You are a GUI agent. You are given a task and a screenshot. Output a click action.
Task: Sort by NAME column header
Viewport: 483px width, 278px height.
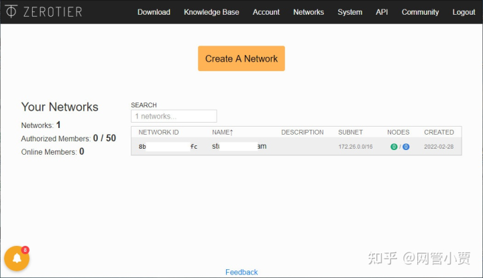click(x=223, y=132)
